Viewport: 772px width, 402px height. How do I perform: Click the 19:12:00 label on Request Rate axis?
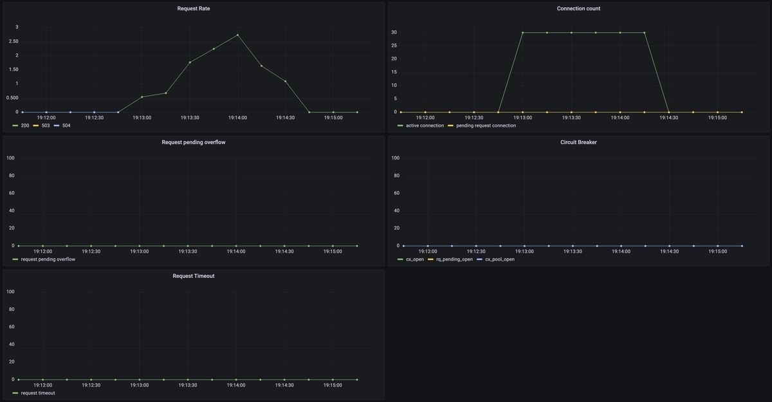point(46,118)
